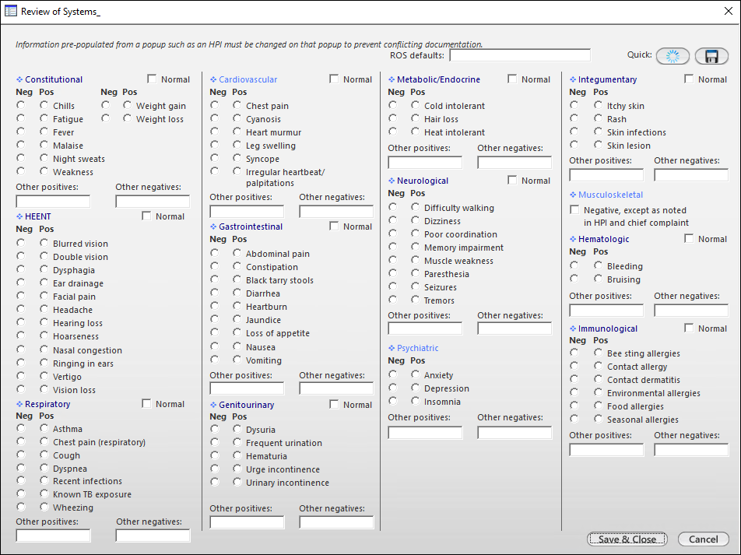Select Neg radio for Food allergies
741x555 pixels.
[574, 406]
